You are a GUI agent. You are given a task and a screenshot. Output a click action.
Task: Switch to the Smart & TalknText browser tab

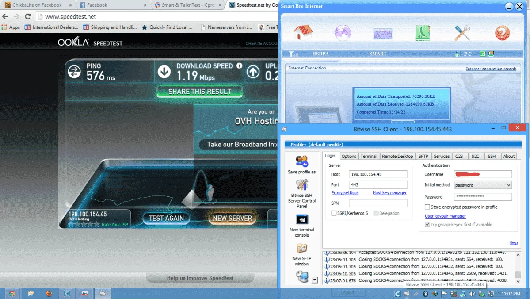coord(188,5)
